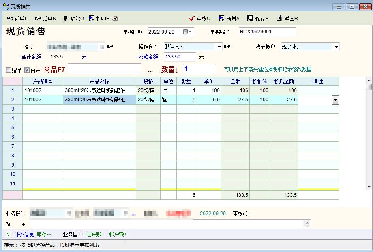
Task: Click the 库存 stock info link
Action: (x=44, y=234)
